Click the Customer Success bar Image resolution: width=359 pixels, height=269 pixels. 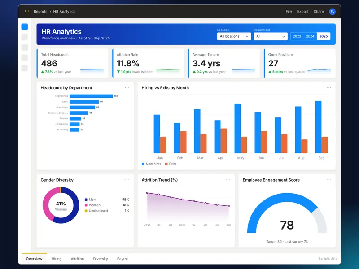pos(79,113)
